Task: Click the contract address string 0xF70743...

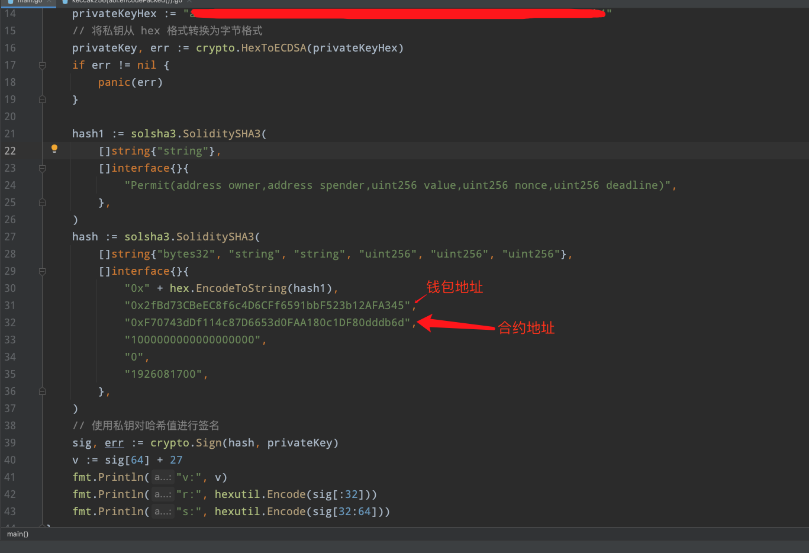Action: click(267, 323)
